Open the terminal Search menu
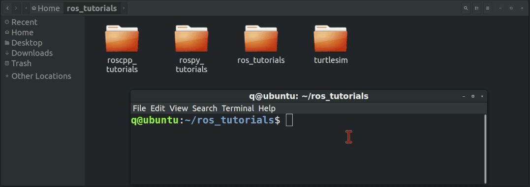The image size is (530, 187). tap(205, 108)
